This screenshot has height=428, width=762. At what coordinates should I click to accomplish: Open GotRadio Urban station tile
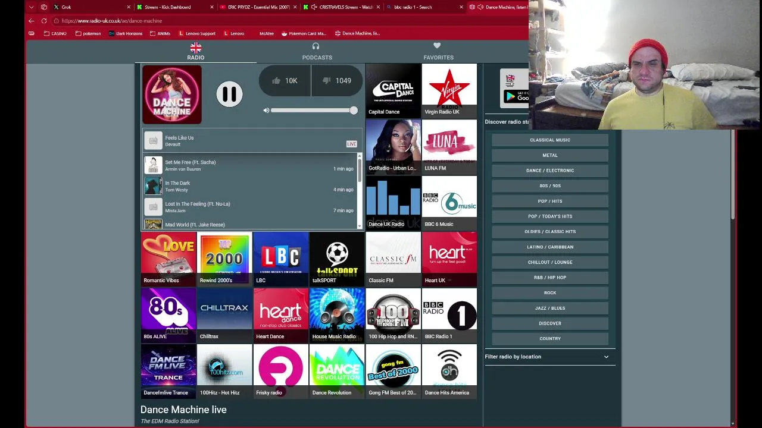pyautogui.click(x=393, y=147)
